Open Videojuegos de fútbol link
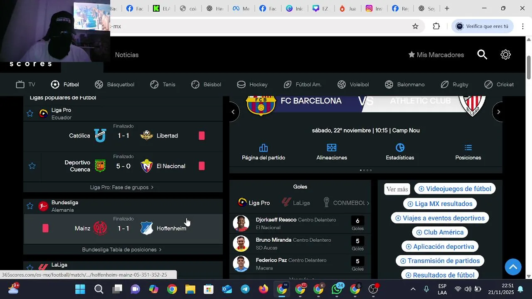The height and width of the screenshot is (299, 532). tap(455, 189)
